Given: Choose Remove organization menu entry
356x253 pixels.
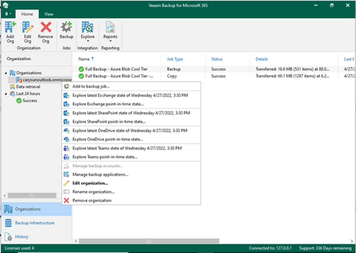Looking at the screenshot, I should click(x=131, y=200).
